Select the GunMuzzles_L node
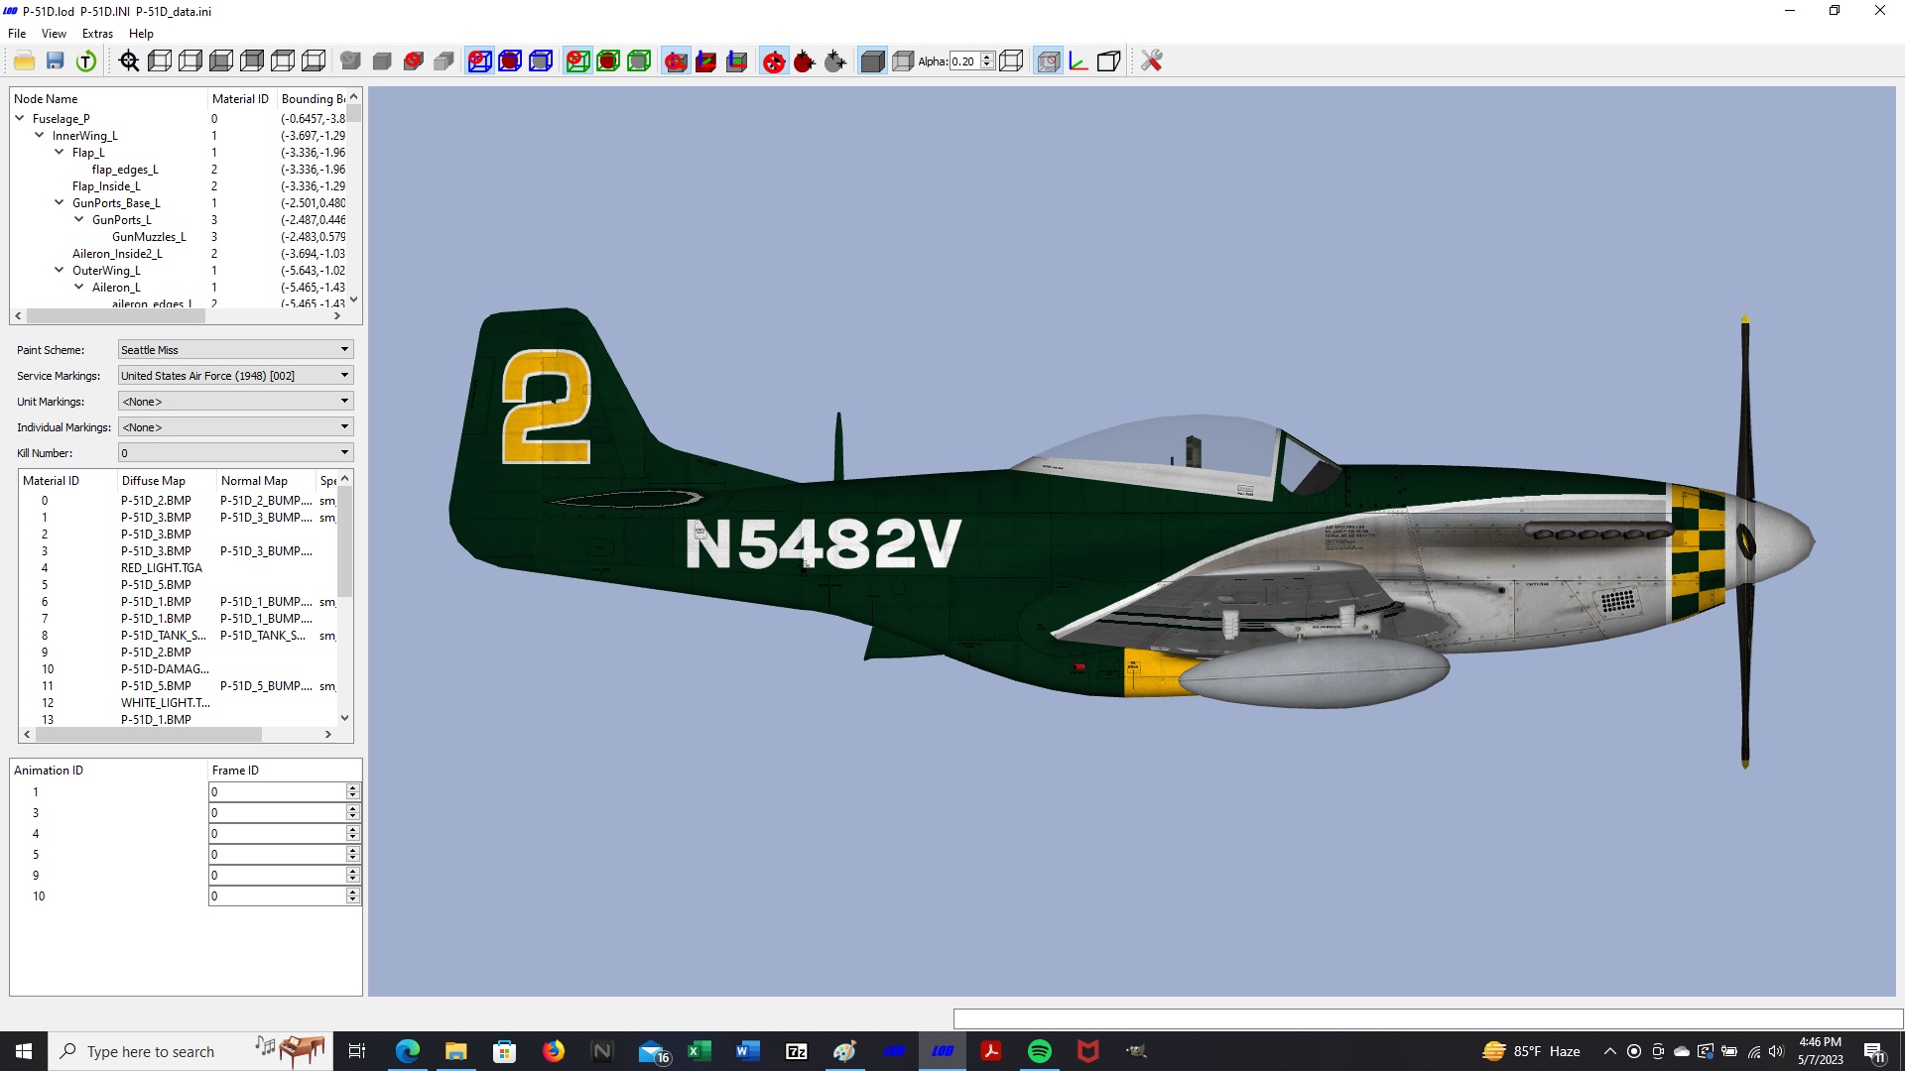The image size is (1905, 1071). 149,237
